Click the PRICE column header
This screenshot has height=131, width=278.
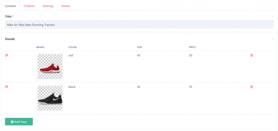tap(192, 47)
